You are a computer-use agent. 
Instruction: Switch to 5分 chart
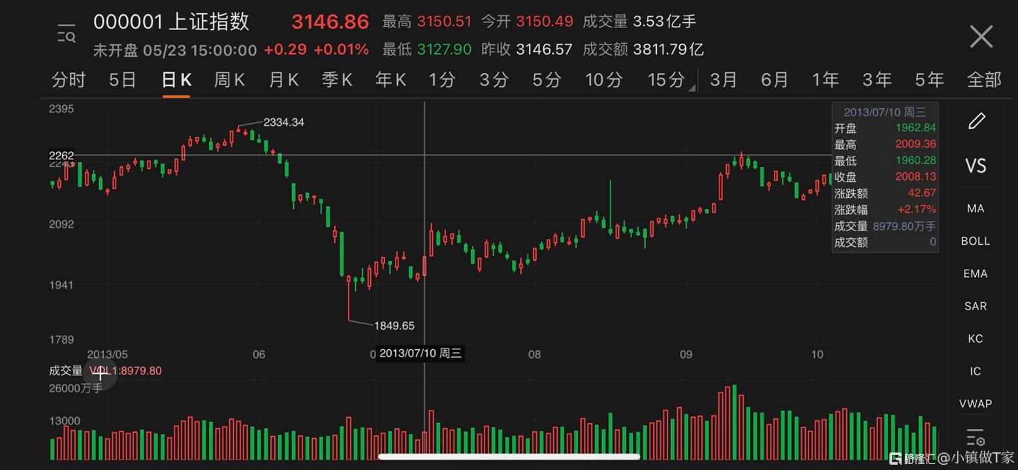click(x=547, y=80)
